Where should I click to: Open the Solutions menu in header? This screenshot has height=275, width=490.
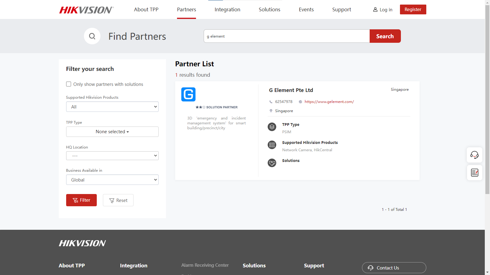[x=269, y=9]
